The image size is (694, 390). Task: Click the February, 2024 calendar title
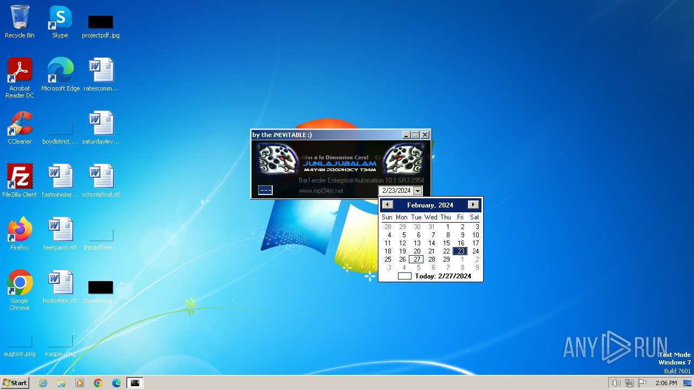tap(430, 205)
